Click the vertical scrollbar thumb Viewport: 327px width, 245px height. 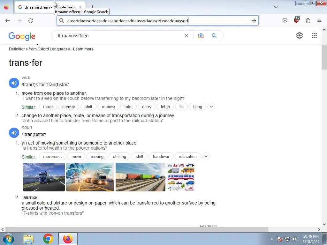coord(324,57)
